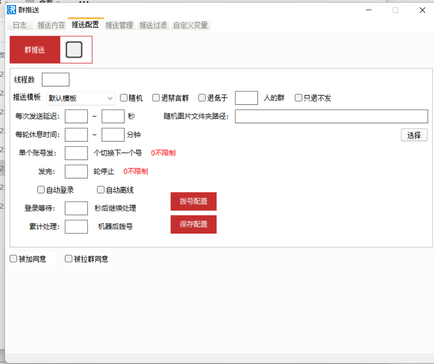The width and height of the screenshot is (434, 364).
Task: Toggle the 群推送 switch
Action: coord(74,50)
